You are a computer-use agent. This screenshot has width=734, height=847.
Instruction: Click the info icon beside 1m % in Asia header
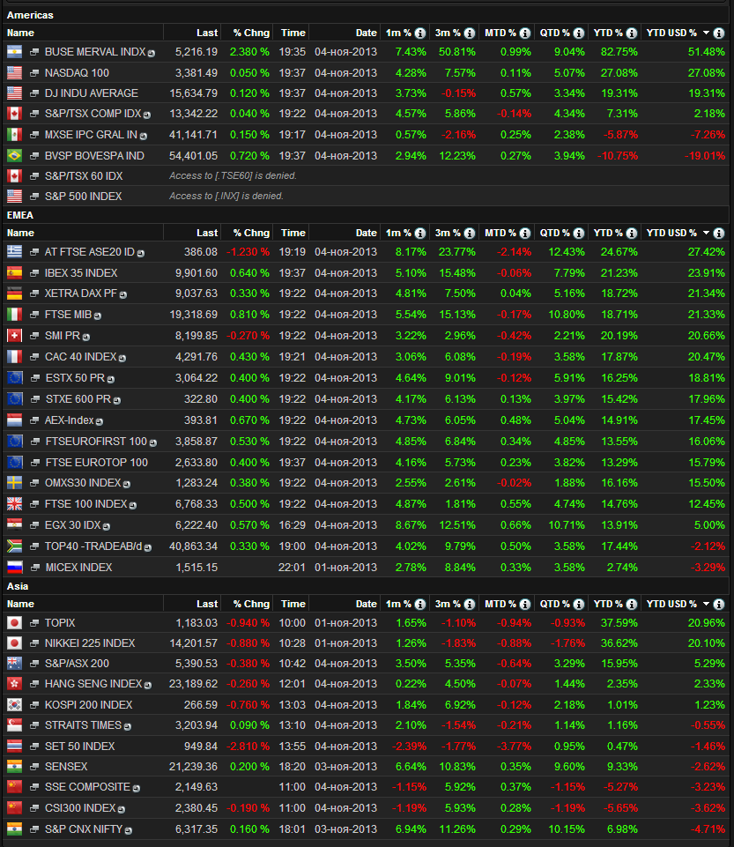(419, 604)
